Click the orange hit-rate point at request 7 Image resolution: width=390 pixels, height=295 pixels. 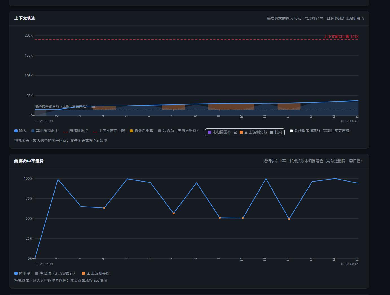point(173,213)
